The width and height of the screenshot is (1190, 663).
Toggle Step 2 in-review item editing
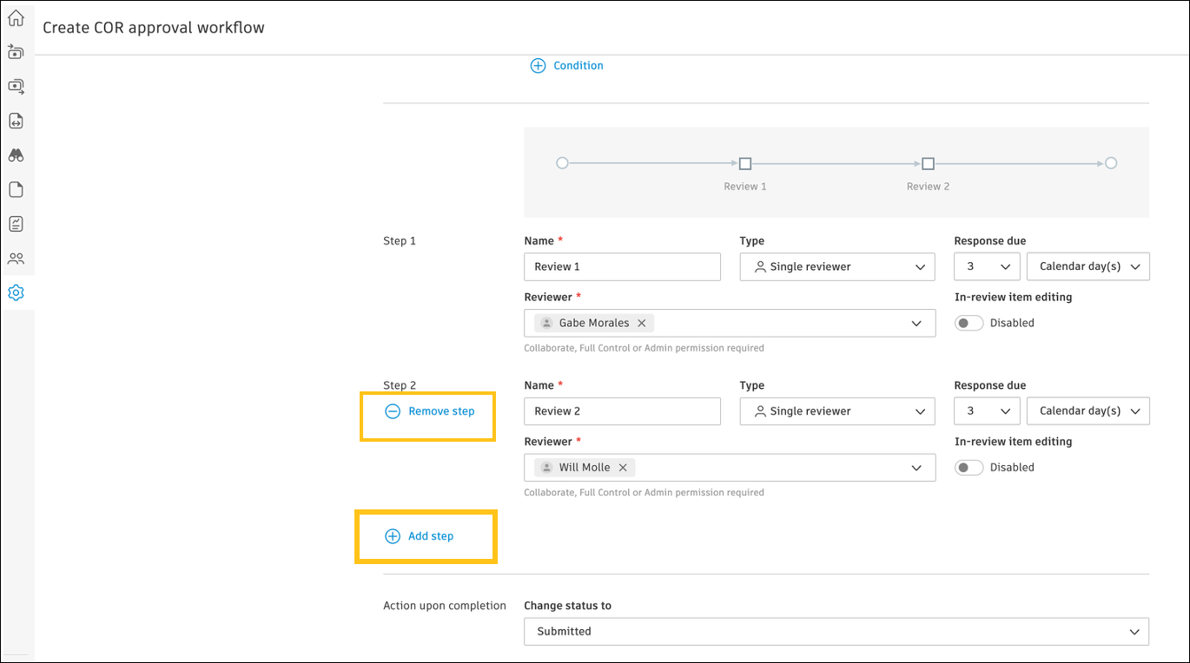[969, 467]
